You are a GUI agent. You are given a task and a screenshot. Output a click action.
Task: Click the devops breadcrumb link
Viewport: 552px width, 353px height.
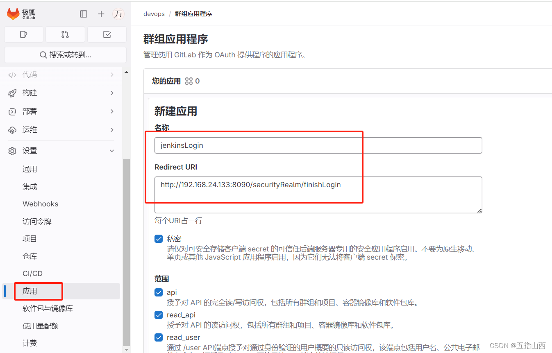point(154,14)
